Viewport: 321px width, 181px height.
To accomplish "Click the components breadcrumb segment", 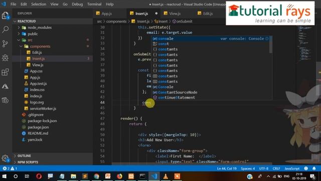I will pyautogui.click(x=116, y=21).
